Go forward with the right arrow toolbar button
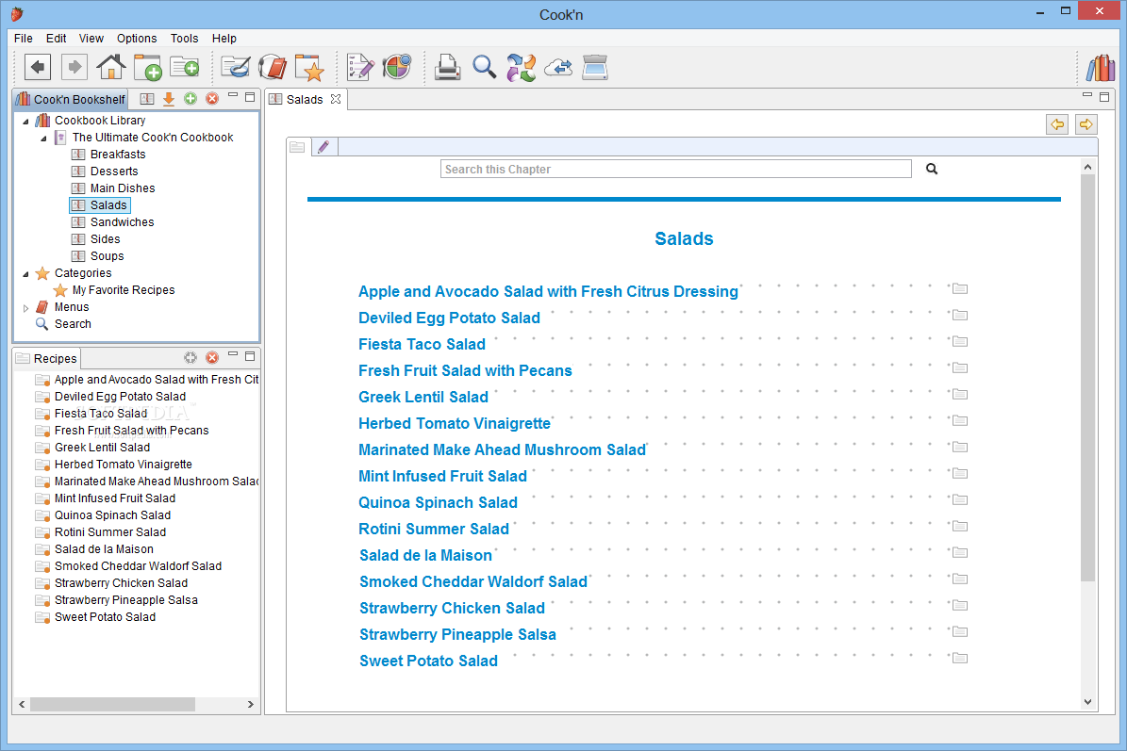This screenshot has width=1127, height=751. point(74,68)
